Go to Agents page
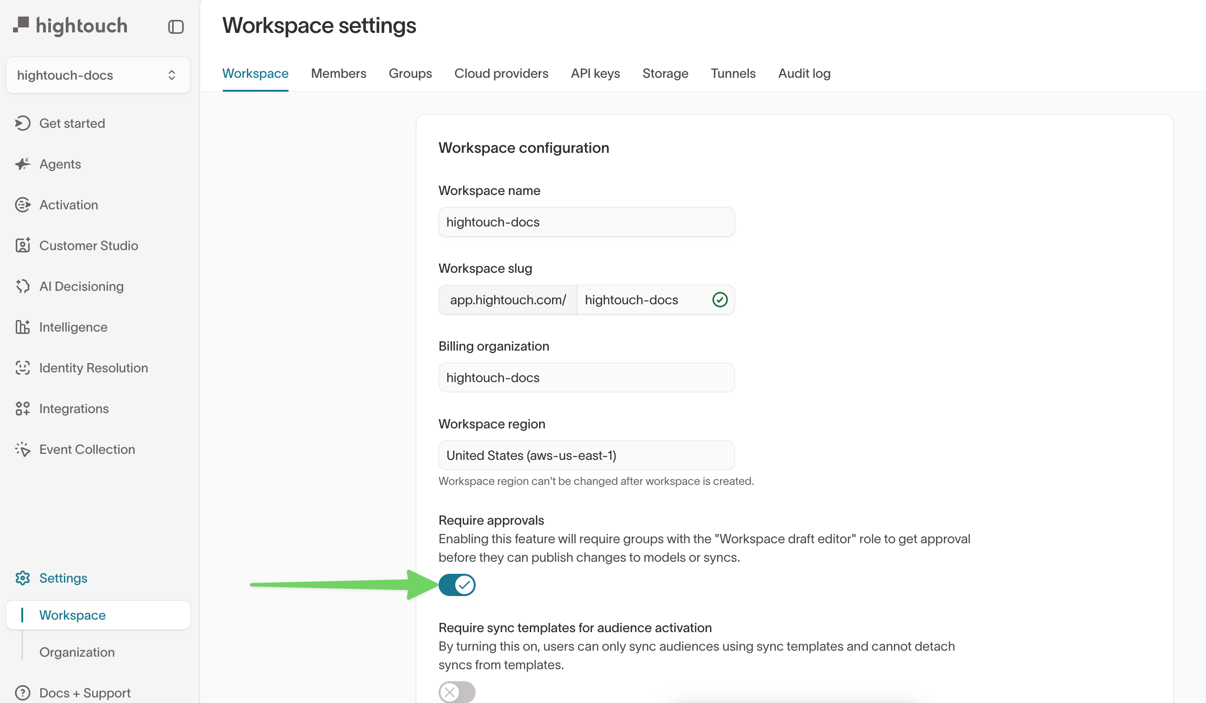The width and height of the screenshot is (1206, 703). pyautogui.click(x=60, y=163)
